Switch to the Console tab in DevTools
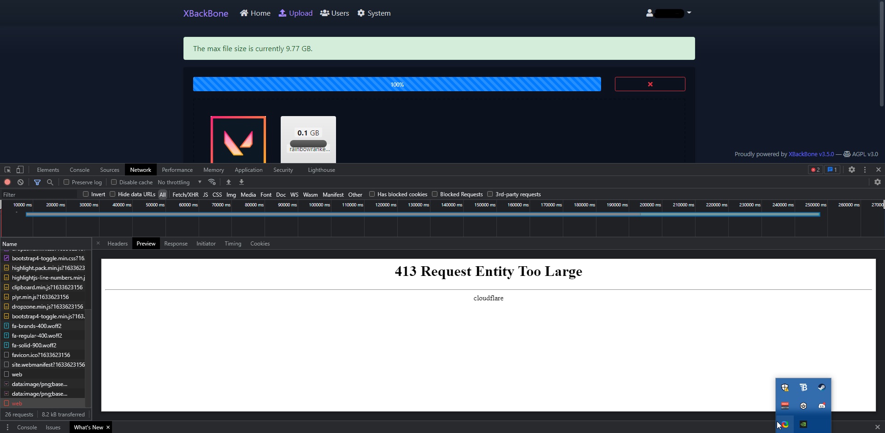 point(79,170)
